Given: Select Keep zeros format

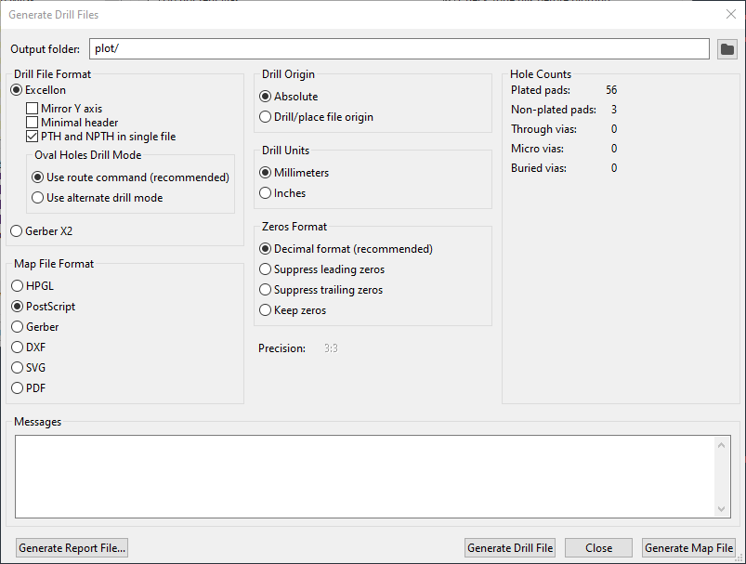Looking at the screenshot, I should coord(266,310).
